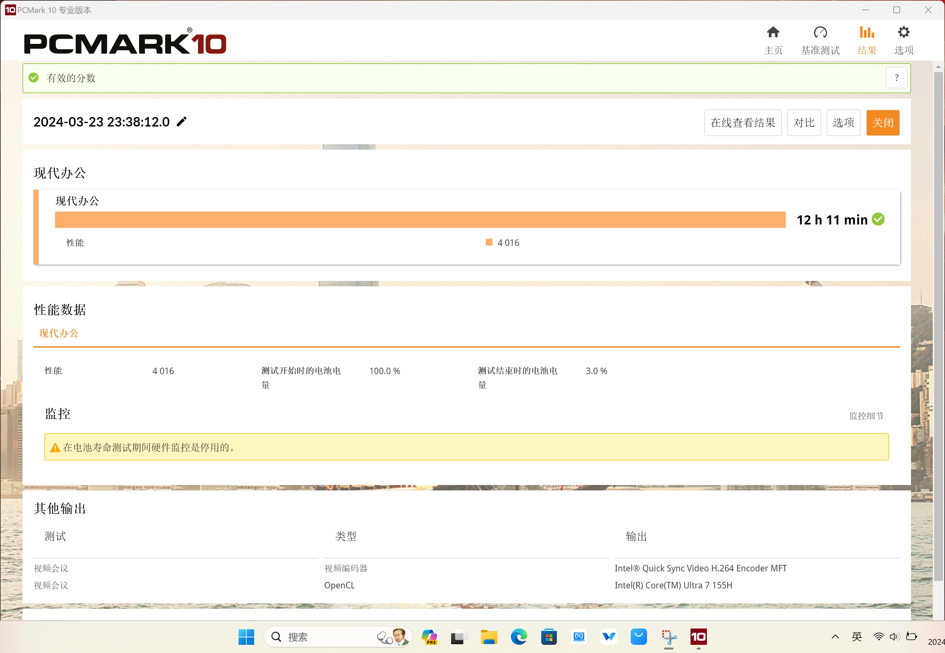Click the 有效的分数 banner text
This screenshot has width=945, height=653.
[71, 78]
